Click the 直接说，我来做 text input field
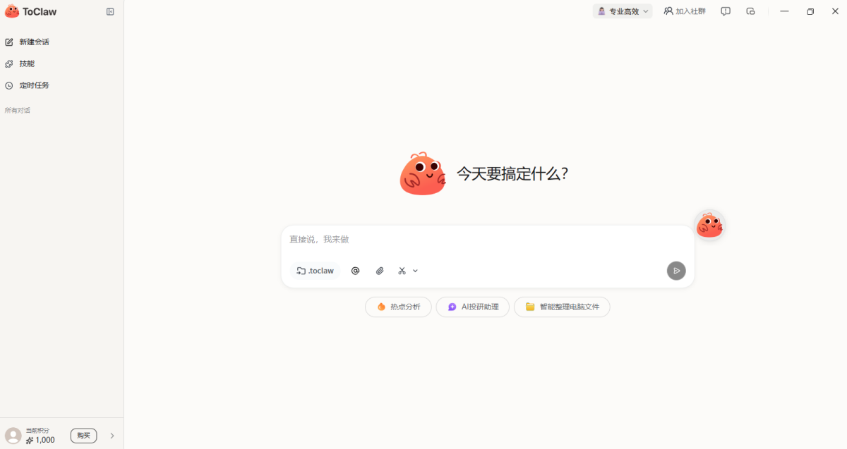The image size is (847, 449). [487, 240]
